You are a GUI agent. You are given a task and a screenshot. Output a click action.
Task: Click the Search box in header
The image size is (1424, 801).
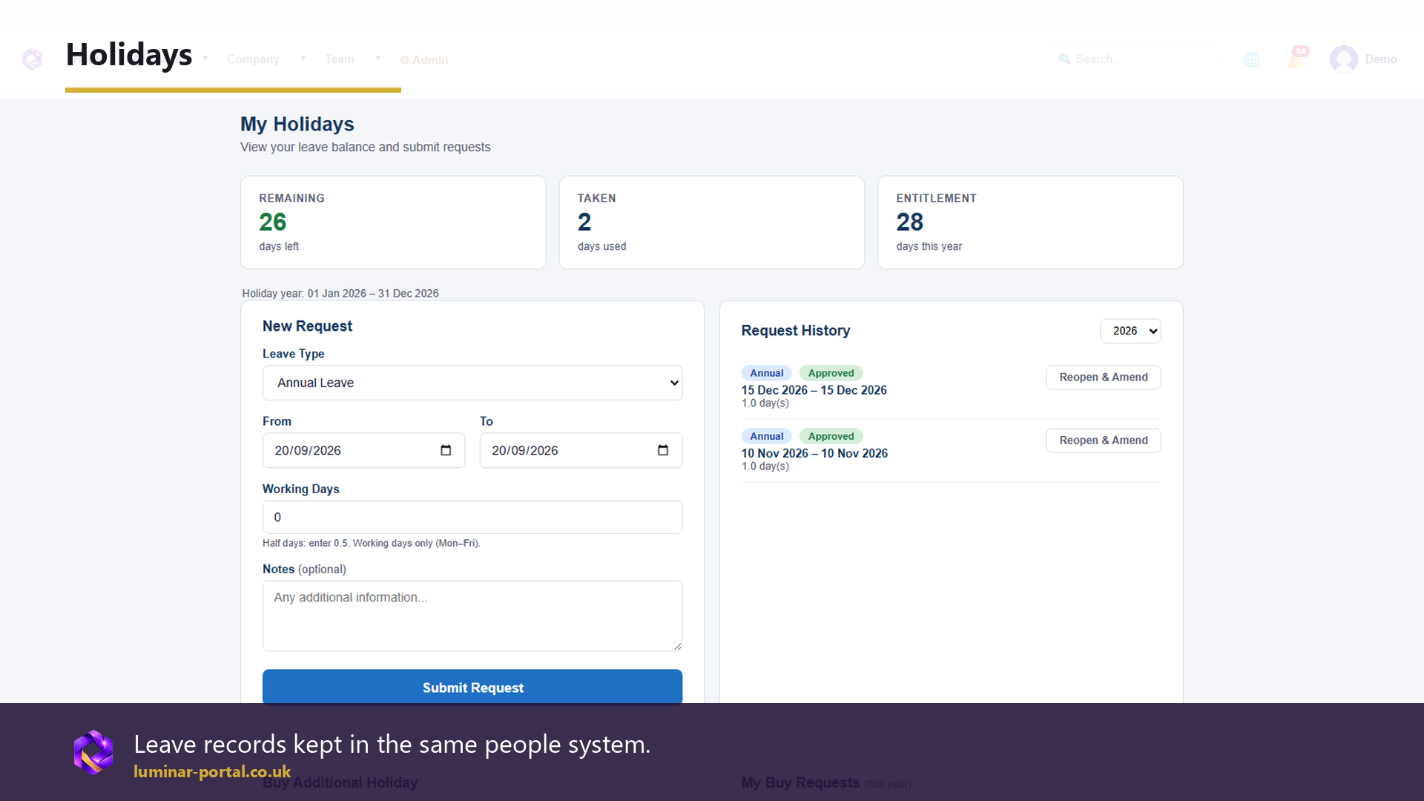point(1133,59)
